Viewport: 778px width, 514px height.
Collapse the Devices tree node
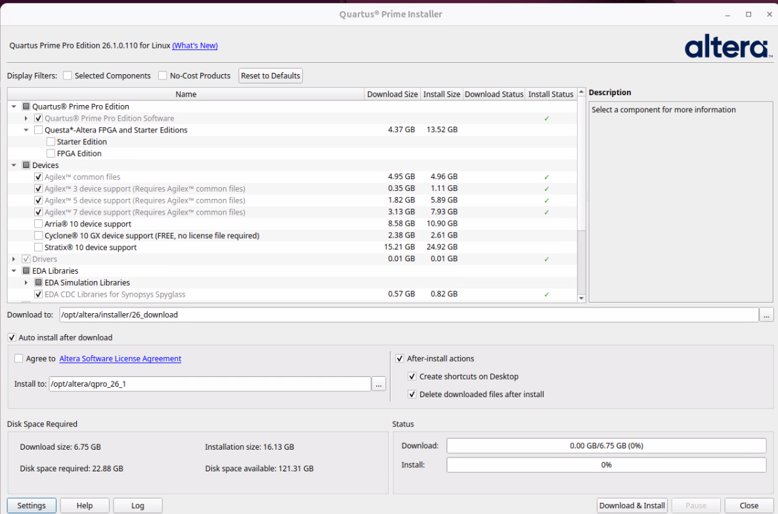14,165
